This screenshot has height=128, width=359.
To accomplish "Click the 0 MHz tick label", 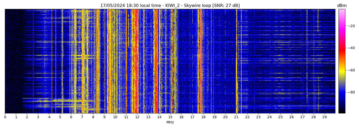I will coord(5,117).
